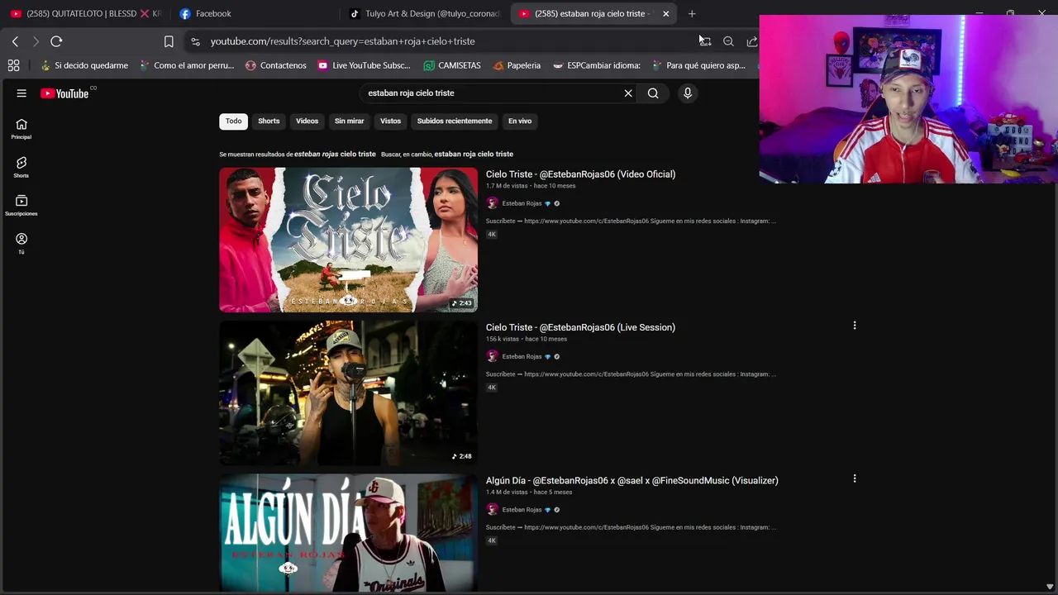Open the apps grid in bookmarks bar
Screen dimensions: 1058x595
pyautogui.click(x=13, y=65)
